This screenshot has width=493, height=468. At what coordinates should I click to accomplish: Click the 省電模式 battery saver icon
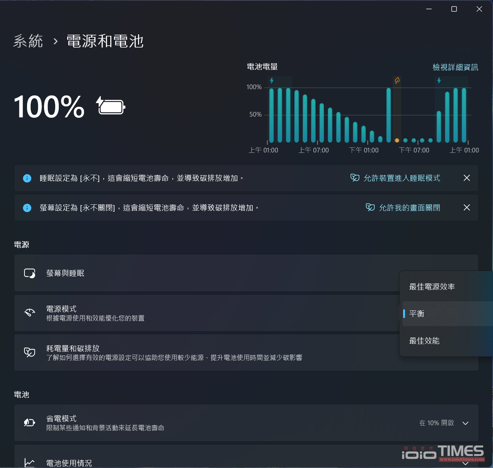coord(29,423)
